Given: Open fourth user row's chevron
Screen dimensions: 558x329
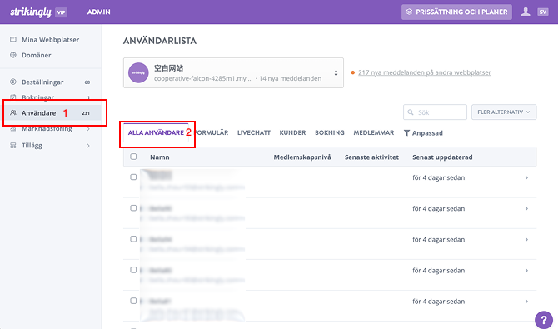Looking at the screenshot, I should pos(526,271).
